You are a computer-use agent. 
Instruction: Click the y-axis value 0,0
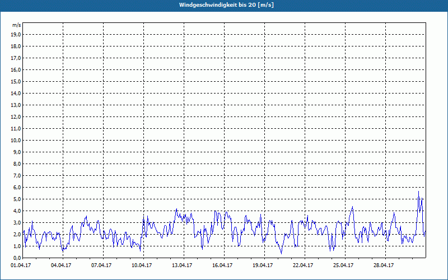(17, 258)
